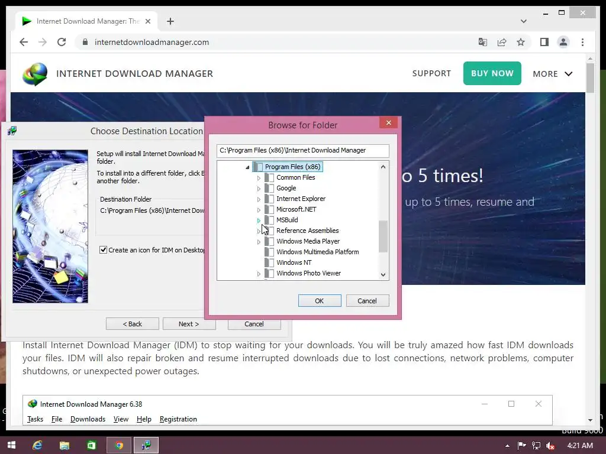Close the Internet Download Manager browser tab
The image size is (606, 454).
(x=147, y=21)
